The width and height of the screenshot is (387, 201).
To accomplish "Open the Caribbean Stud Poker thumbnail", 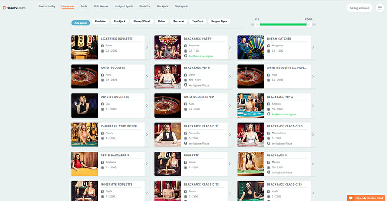I will [x=85, y=135].
